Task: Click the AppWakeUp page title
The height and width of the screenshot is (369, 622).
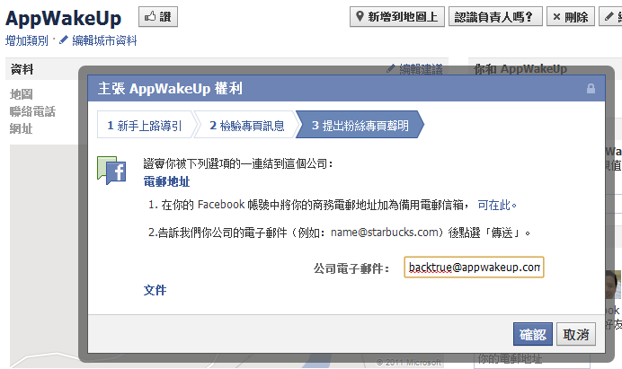Action: click(x=64, y=18)
